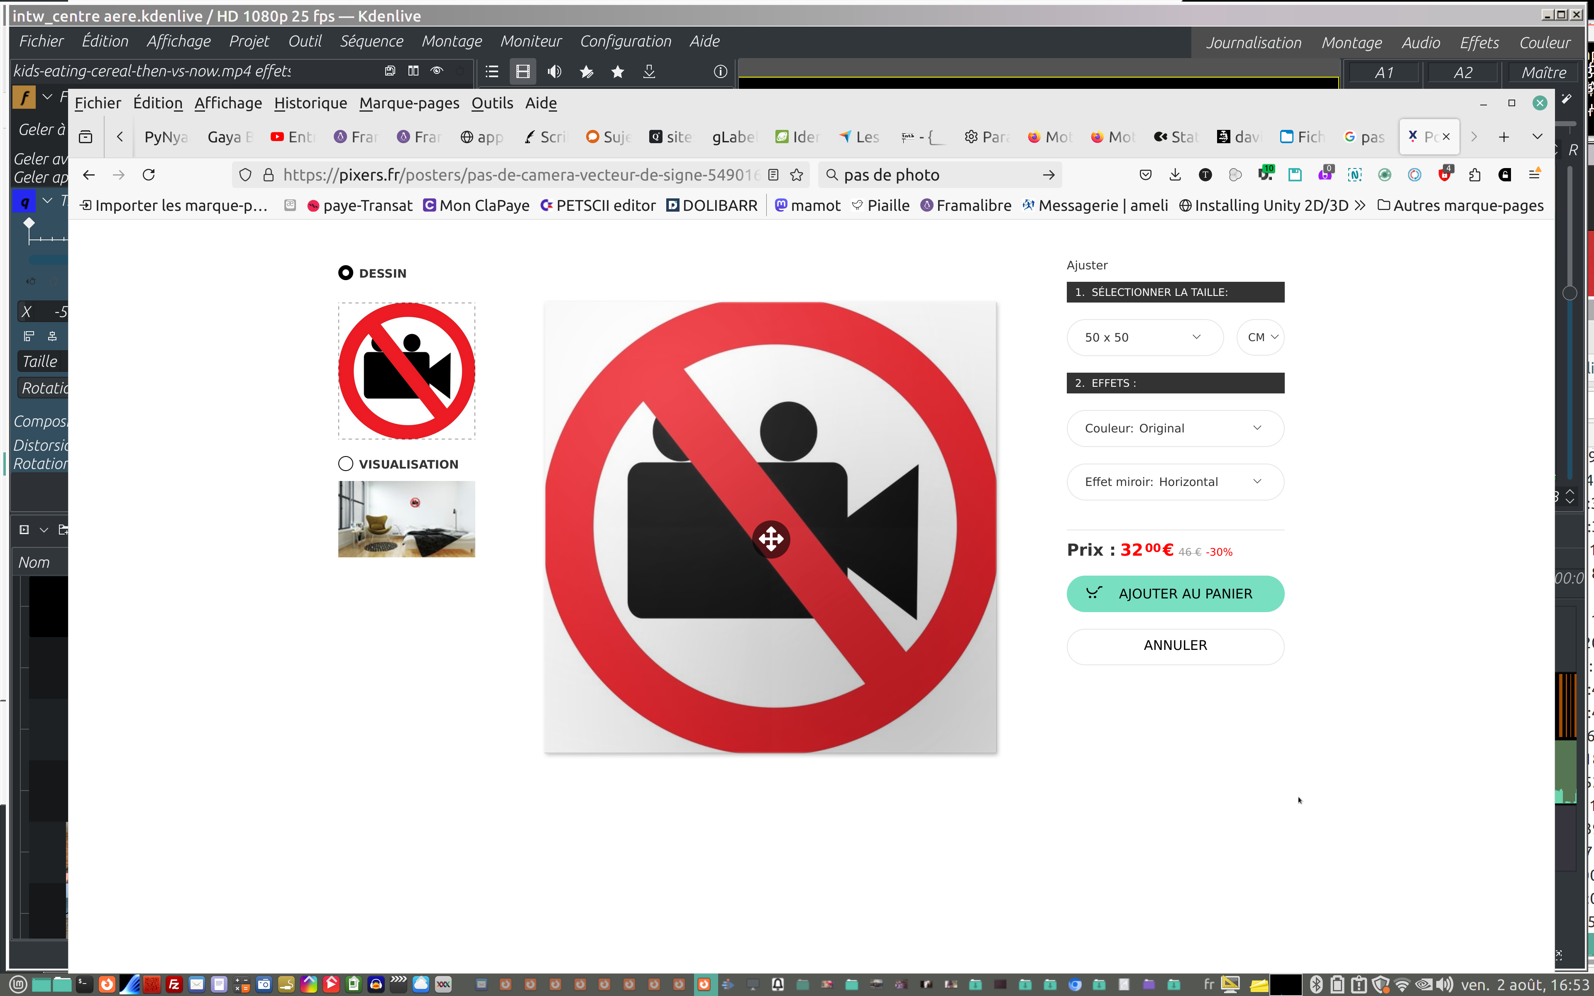This screenshot has width=1594, height=996.
Task: Open Firefox hamburger application menu
Action: [x=1535, y=175]
